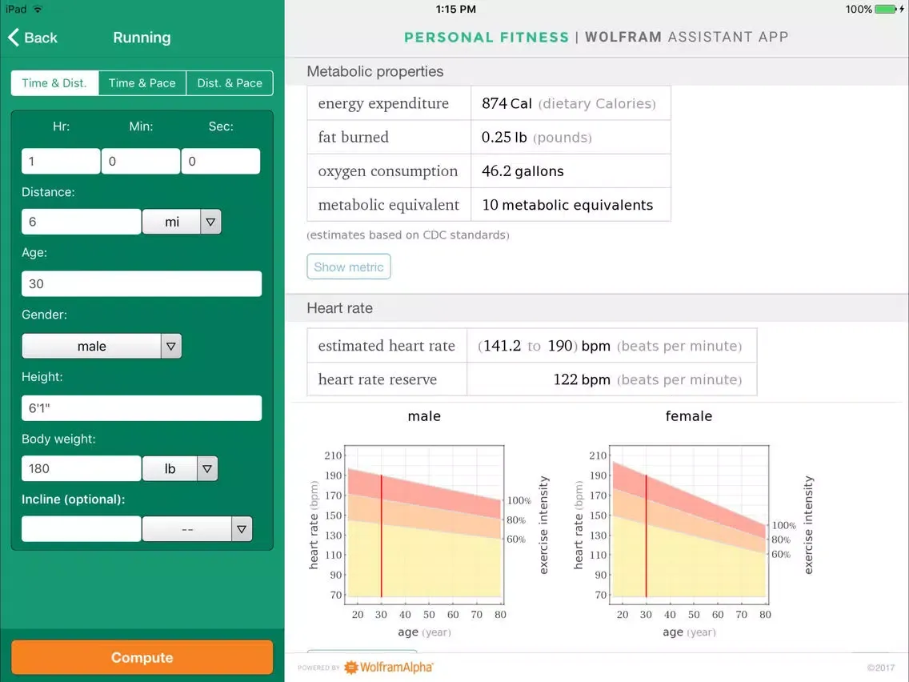Screen dimensions: 909x682
Task: Click the fat burned row label
Action: (353, 138)
